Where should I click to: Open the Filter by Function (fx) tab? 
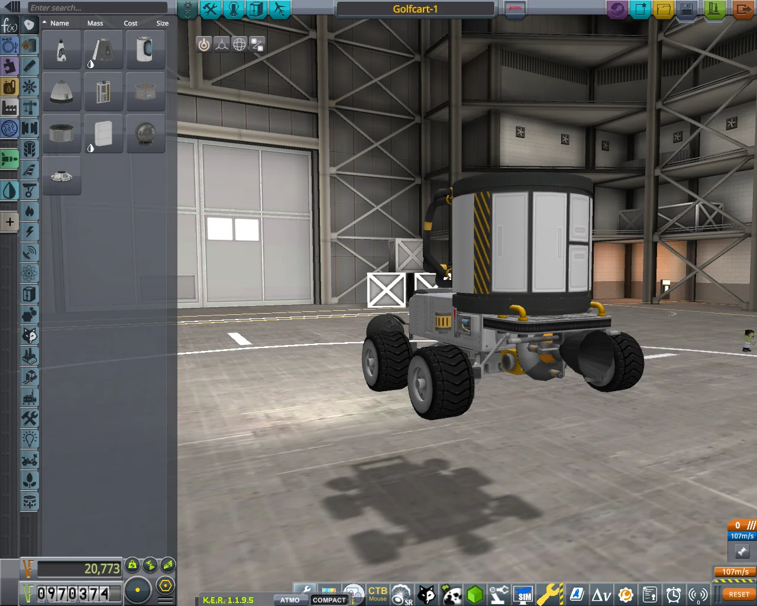(9, 26)
